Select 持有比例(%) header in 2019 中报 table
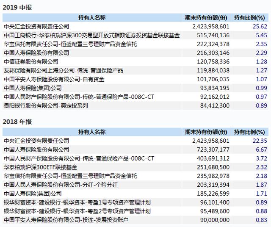Screen dimensions: 271x227 click(249, 18)
